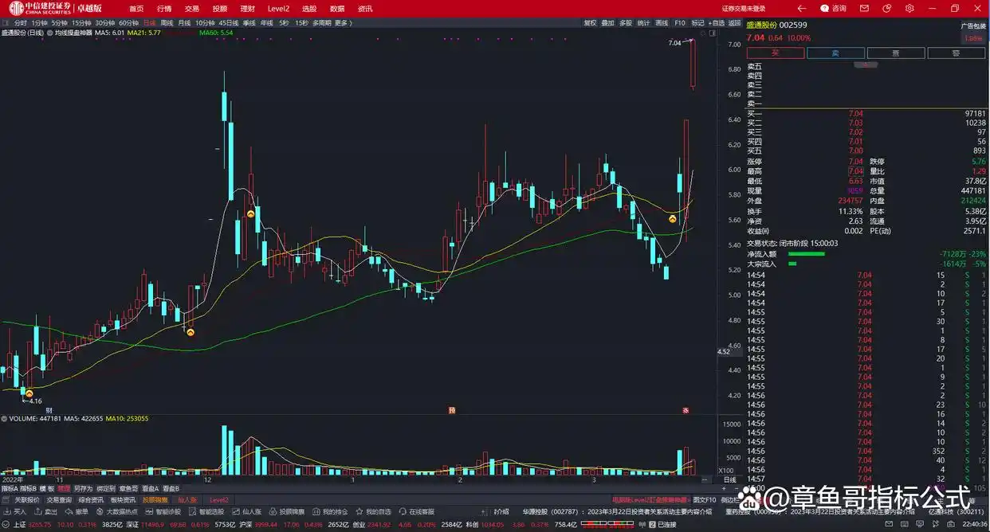Click +自选 to add stock to watchlist
The width and height of the screenshot is (990, 532).
(x=717, y=24)
